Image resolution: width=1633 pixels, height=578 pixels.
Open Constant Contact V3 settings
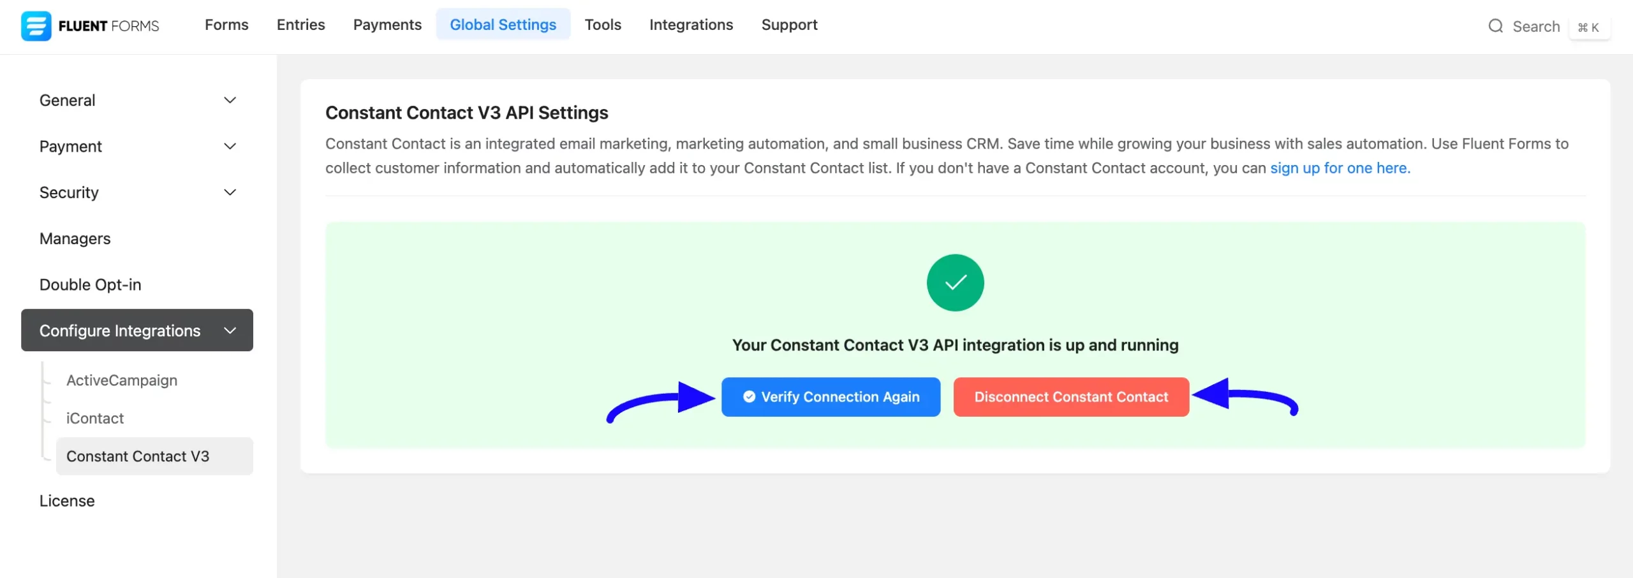pyautogui.click(x=138, y=456)
